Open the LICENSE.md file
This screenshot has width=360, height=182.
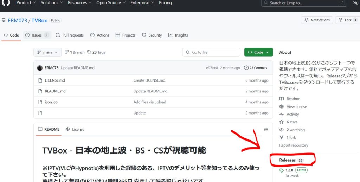[55, 80]
